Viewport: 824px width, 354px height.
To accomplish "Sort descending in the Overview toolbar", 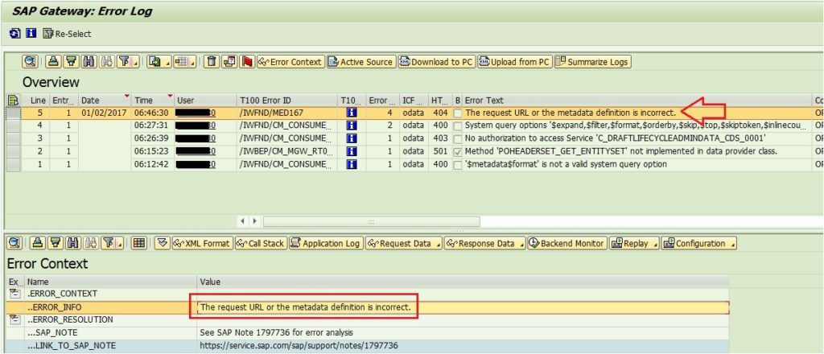I will coord(71,62).
